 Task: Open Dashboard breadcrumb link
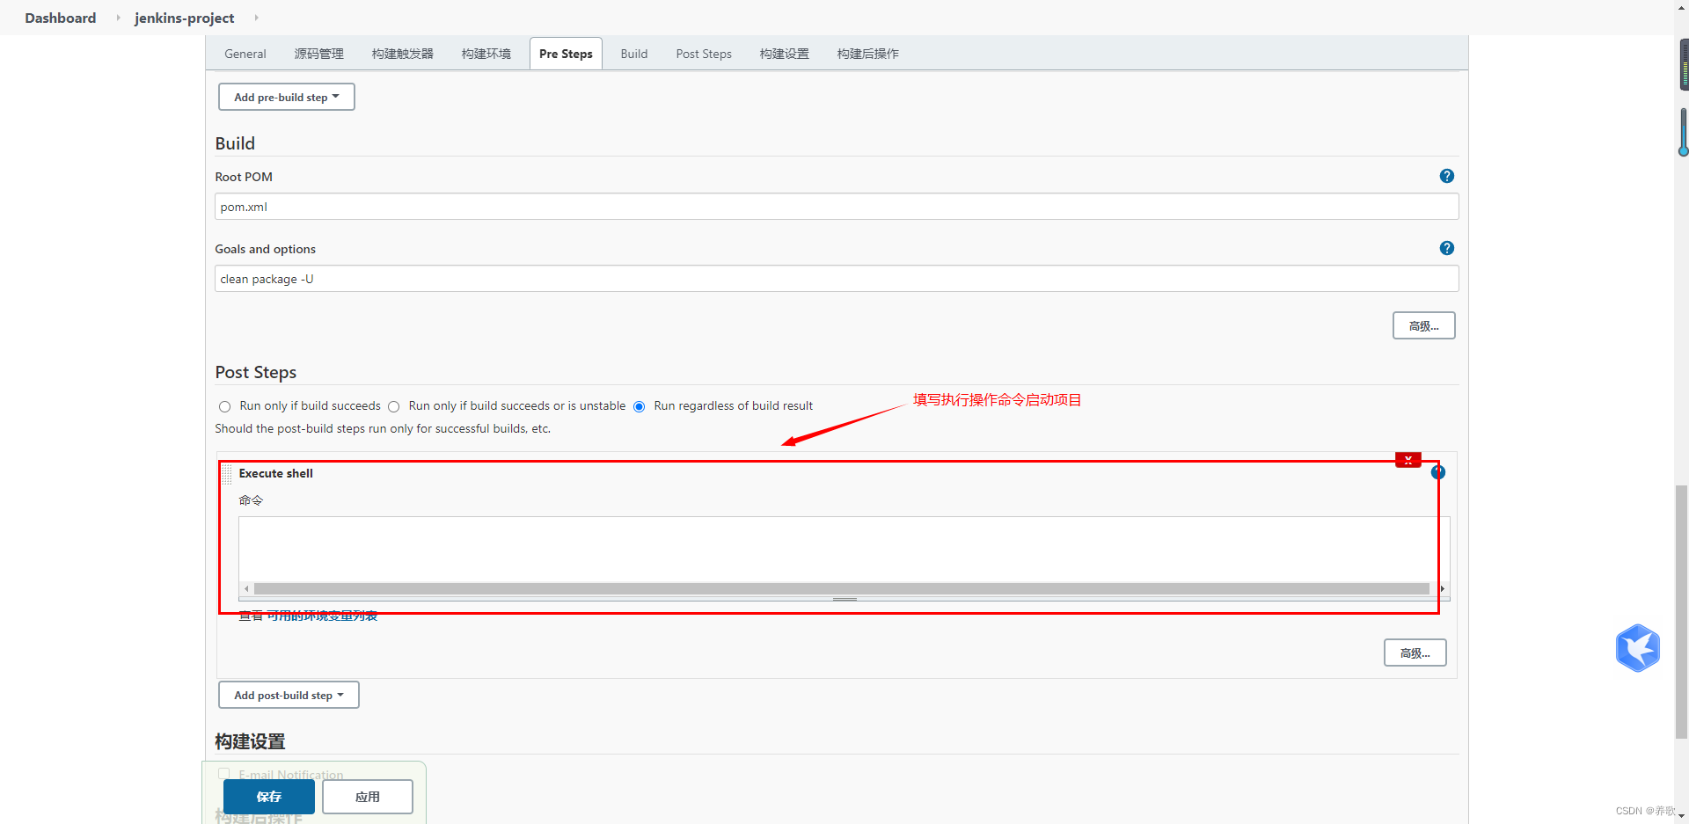point(61,18)
